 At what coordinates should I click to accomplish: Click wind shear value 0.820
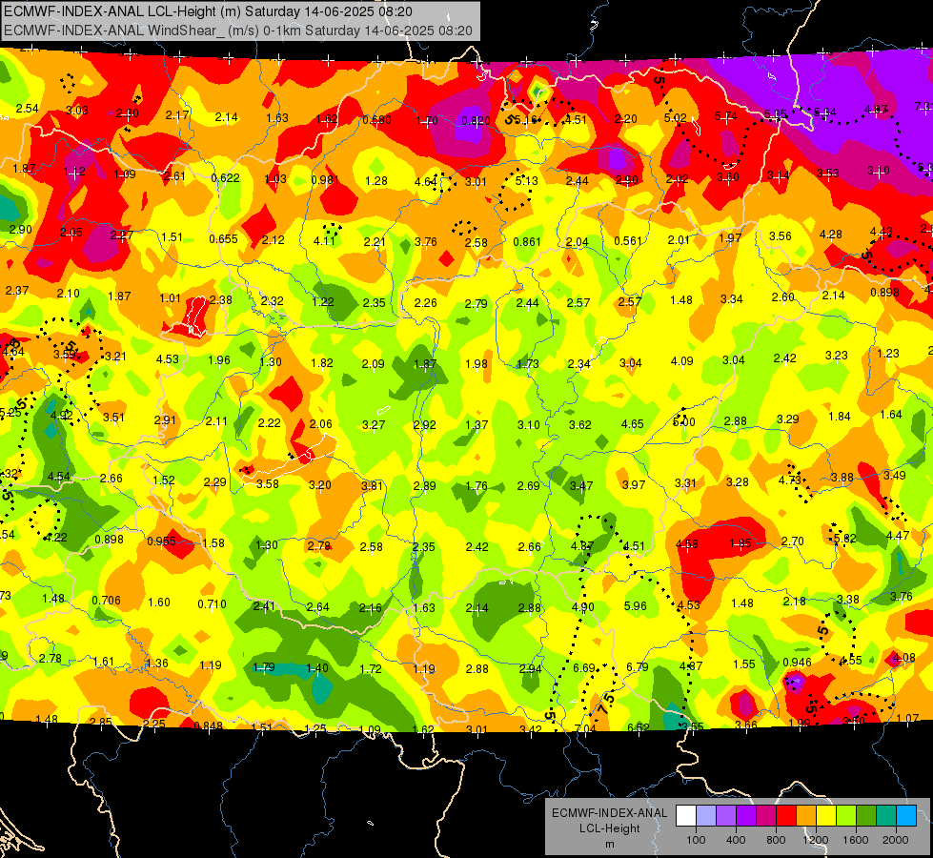tap(476, 121)
